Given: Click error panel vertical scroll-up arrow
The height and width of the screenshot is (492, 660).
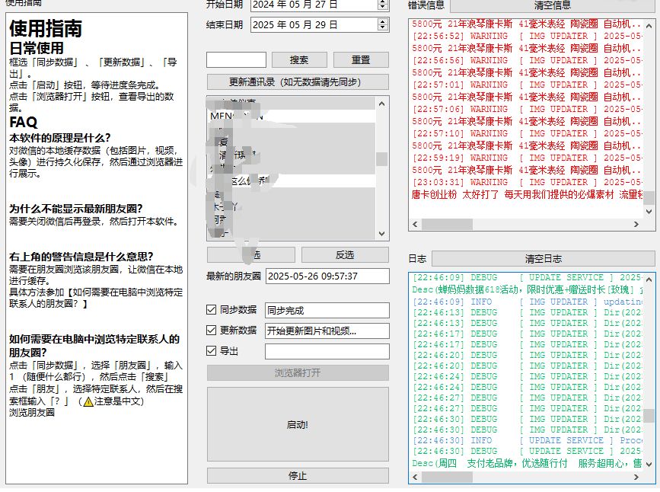Looking at the screenshot, I should (649, 26).
